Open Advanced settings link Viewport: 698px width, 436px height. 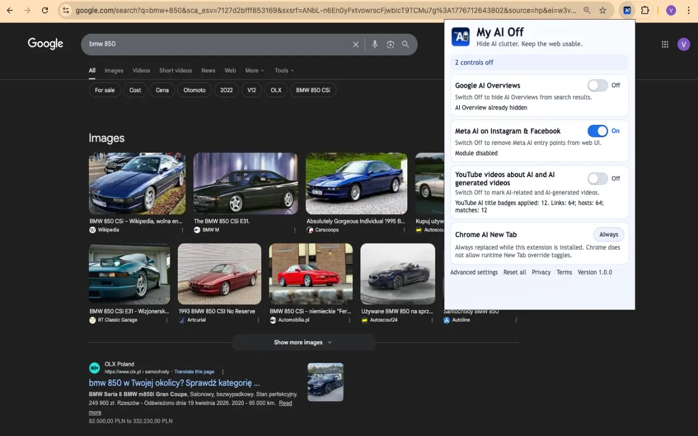pos(474,272)
